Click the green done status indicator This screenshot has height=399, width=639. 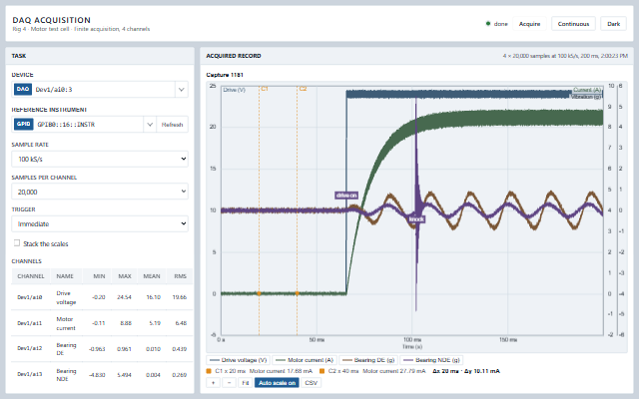tap(488, 24)
